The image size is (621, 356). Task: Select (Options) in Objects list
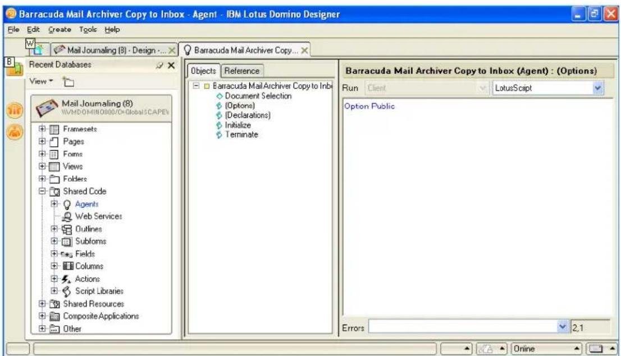(x=240, y=105)
